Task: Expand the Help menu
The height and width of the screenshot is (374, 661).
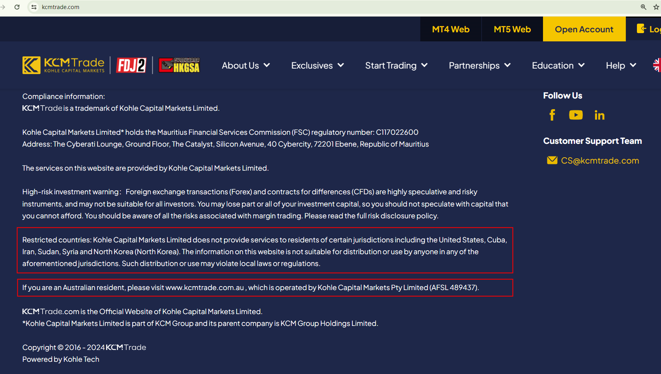Action: click(x=621, y=65)
